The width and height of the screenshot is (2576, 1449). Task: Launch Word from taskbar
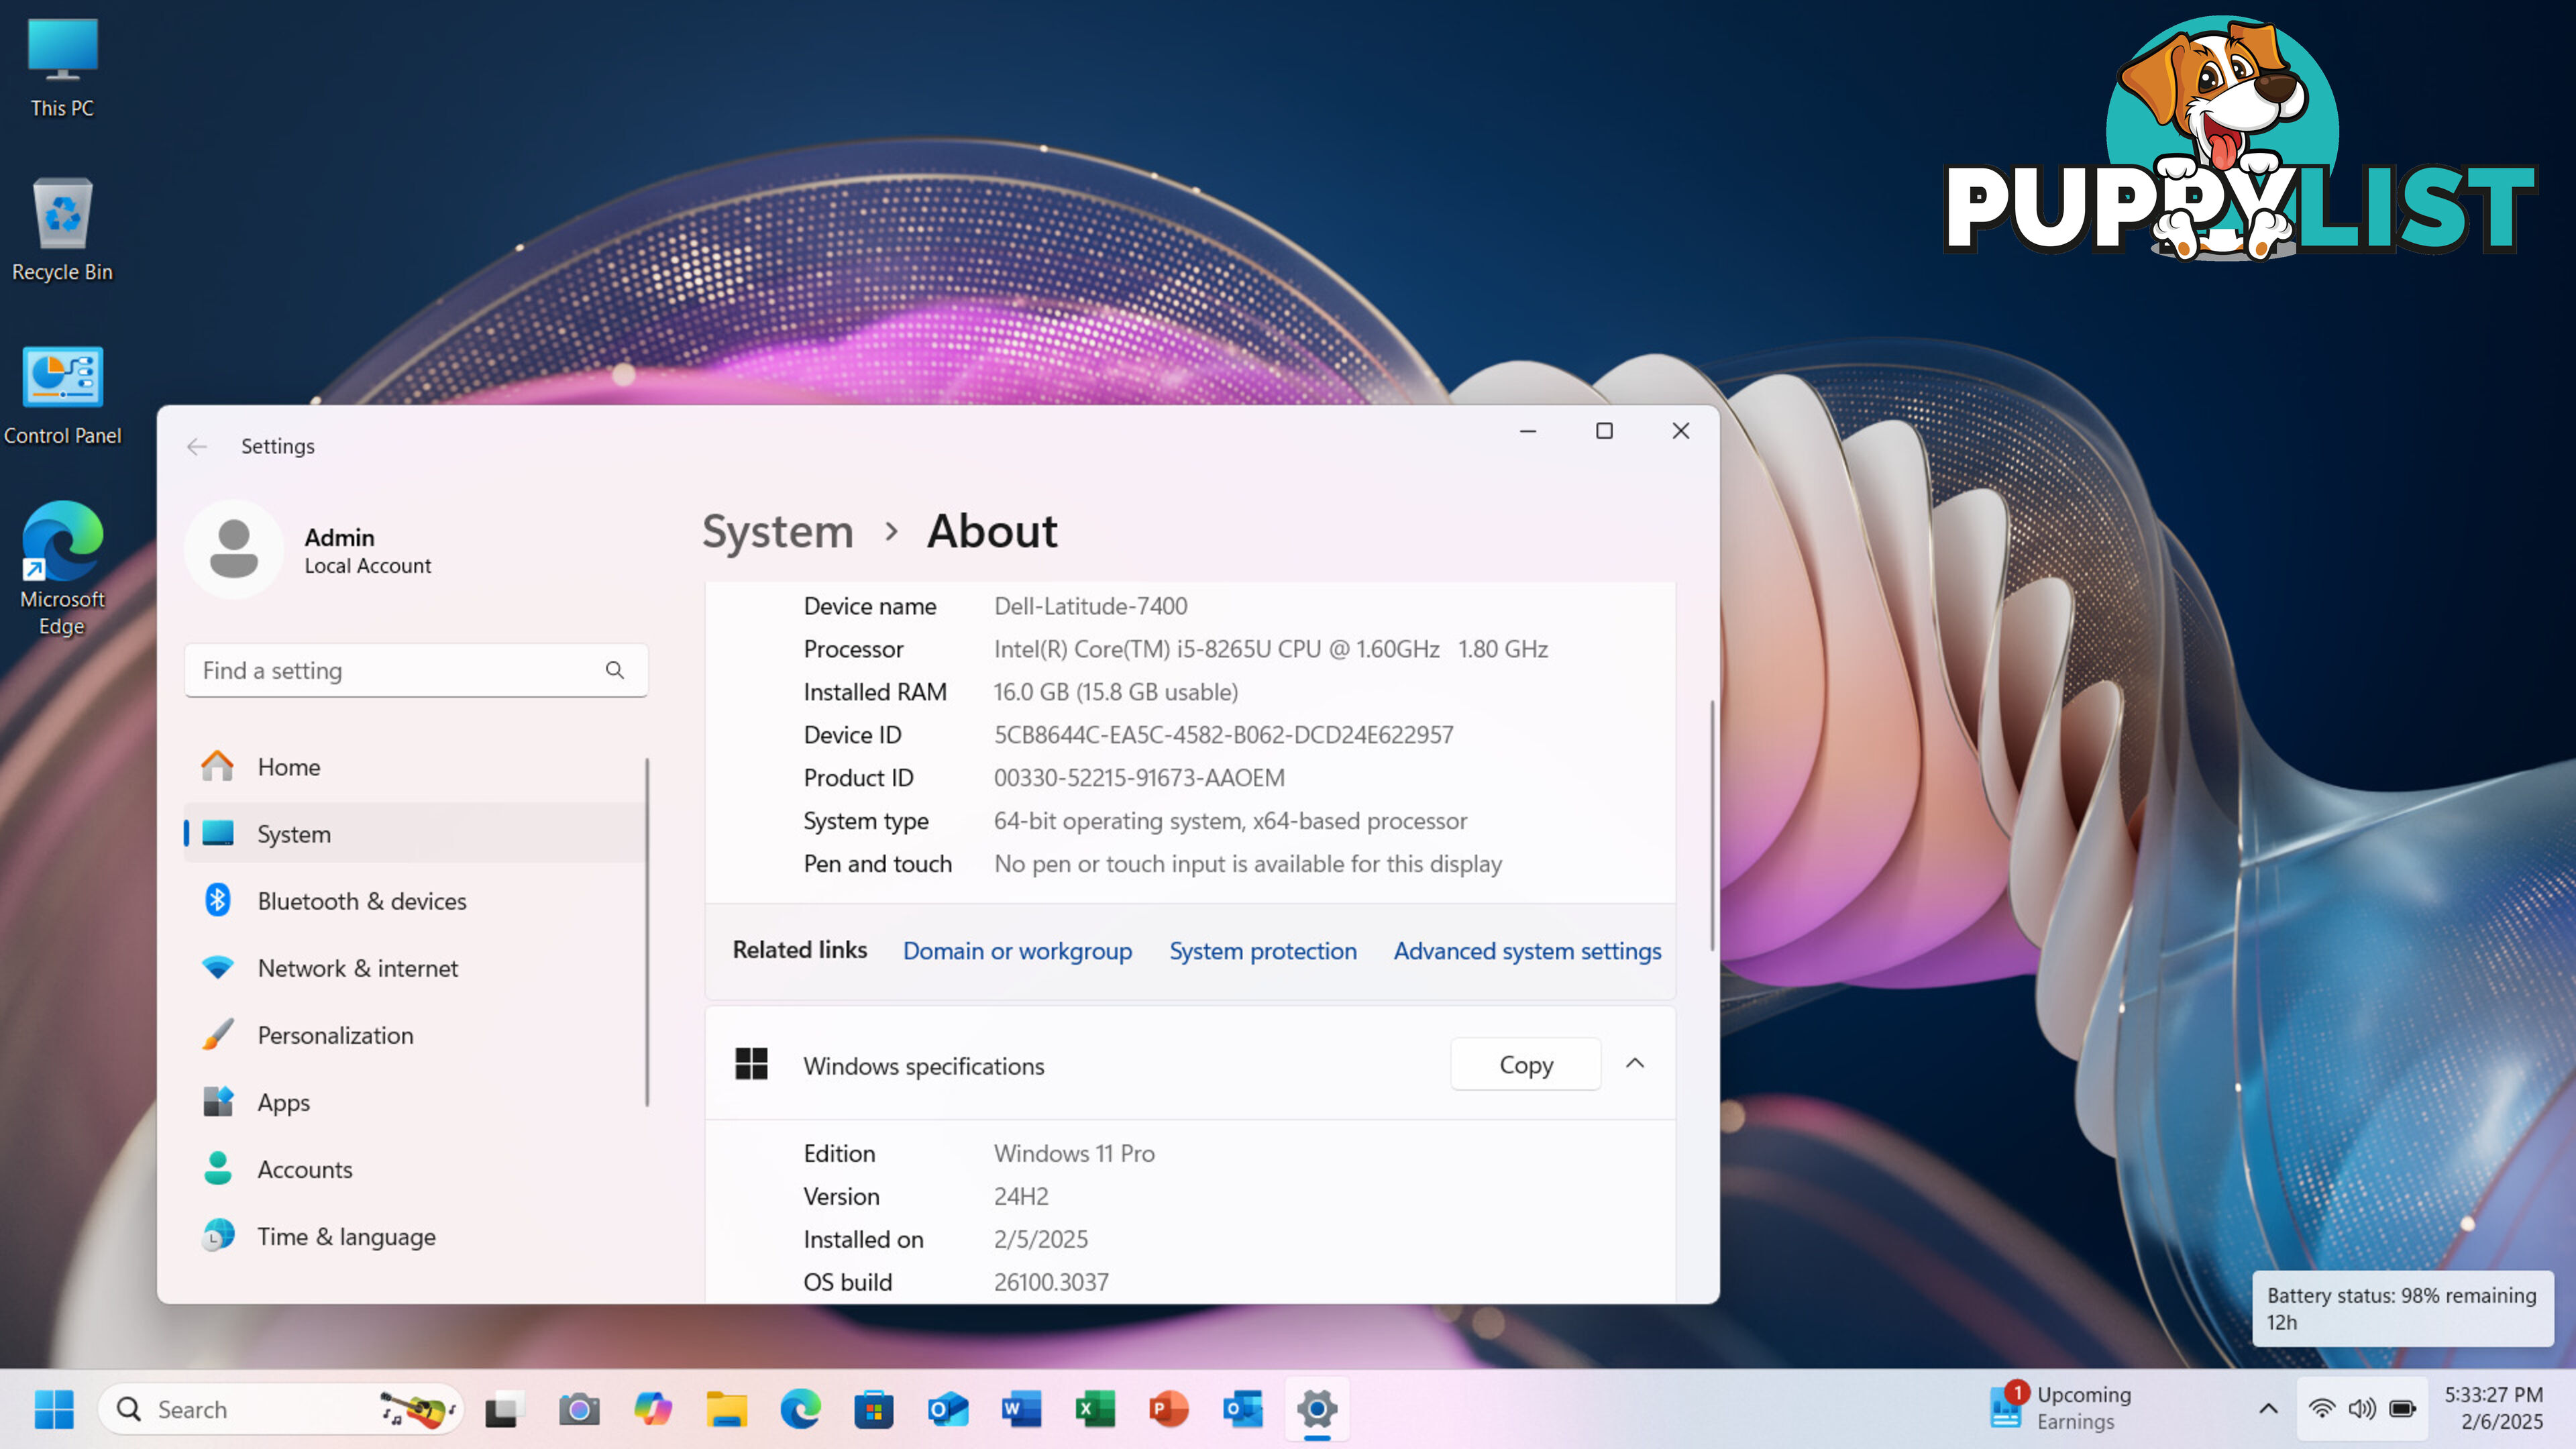tap(1022, 1409)
